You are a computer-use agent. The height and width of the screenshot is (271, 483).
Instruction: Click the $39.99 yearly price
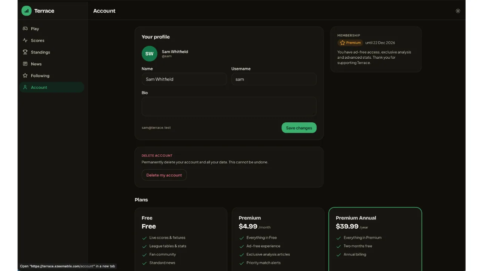tap(347, 226)
